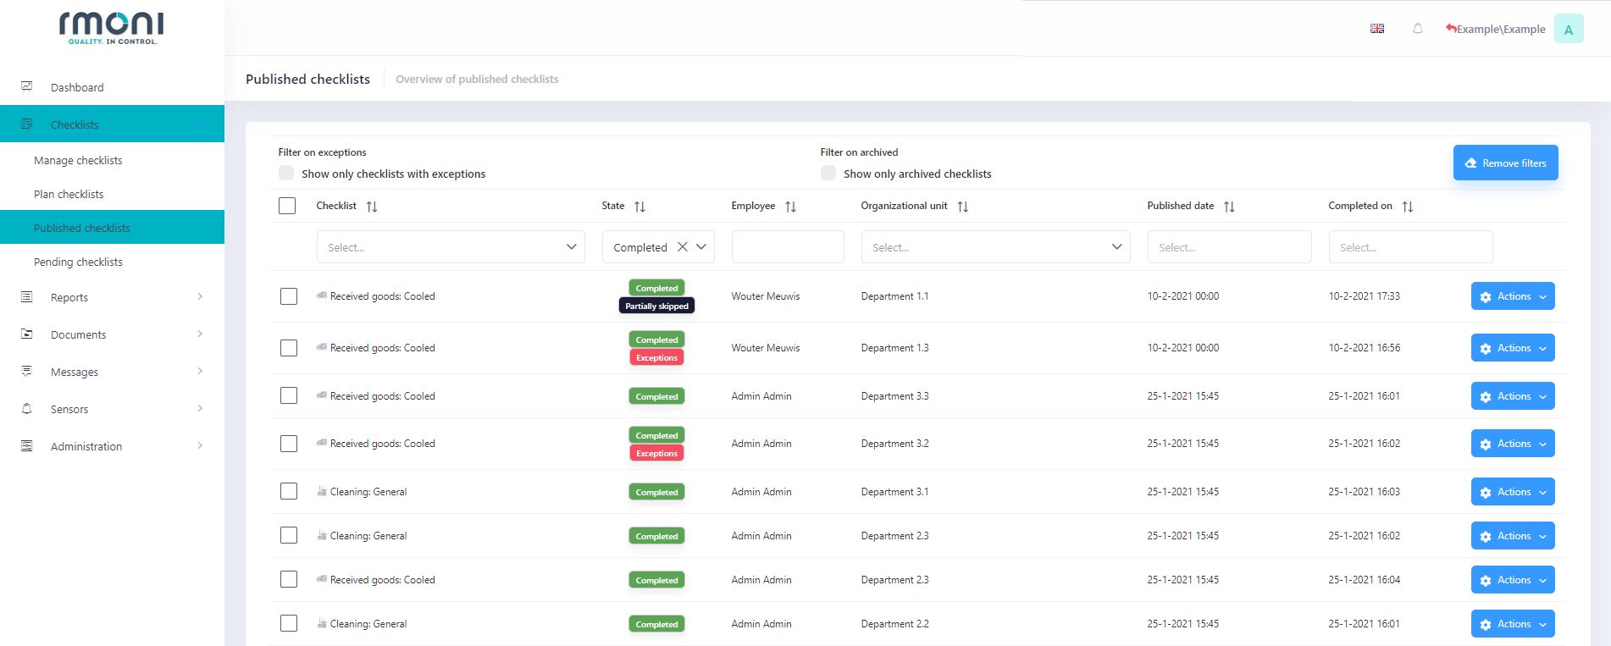Click the UK flag language icon

pos(1377,29)
